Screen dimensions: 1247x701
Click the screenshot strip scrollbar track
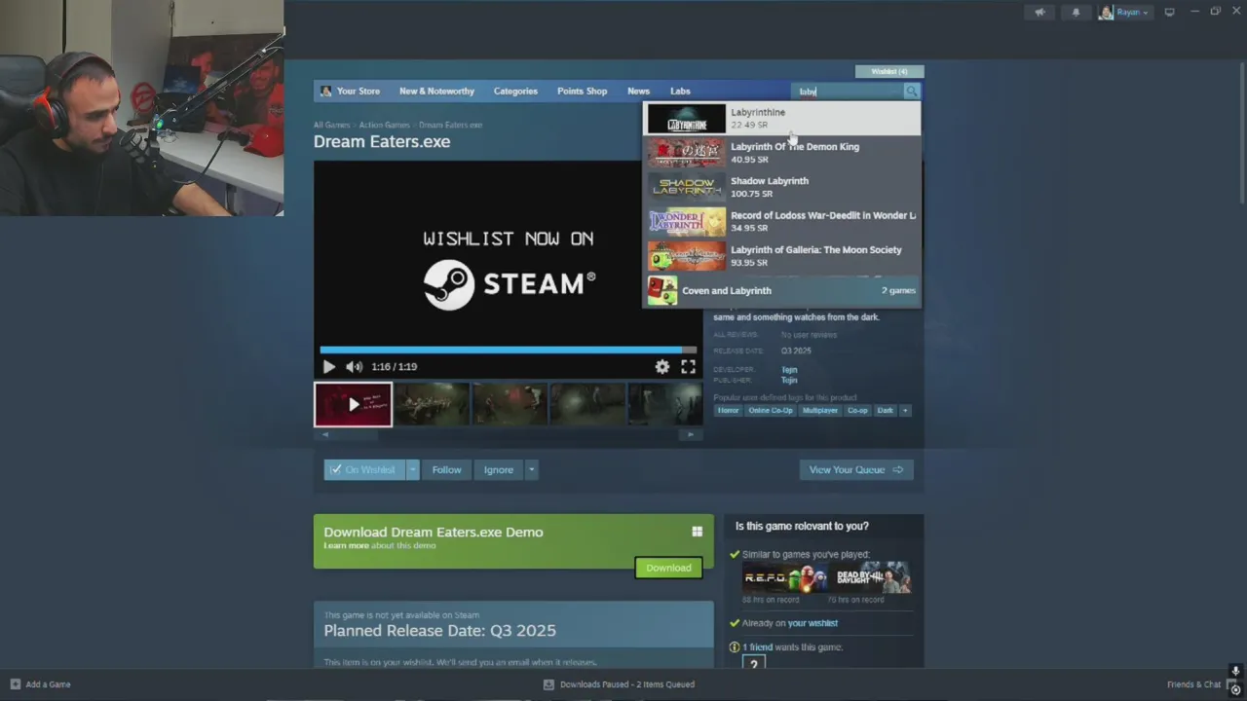pyautogui.click(x=508, y=434)
